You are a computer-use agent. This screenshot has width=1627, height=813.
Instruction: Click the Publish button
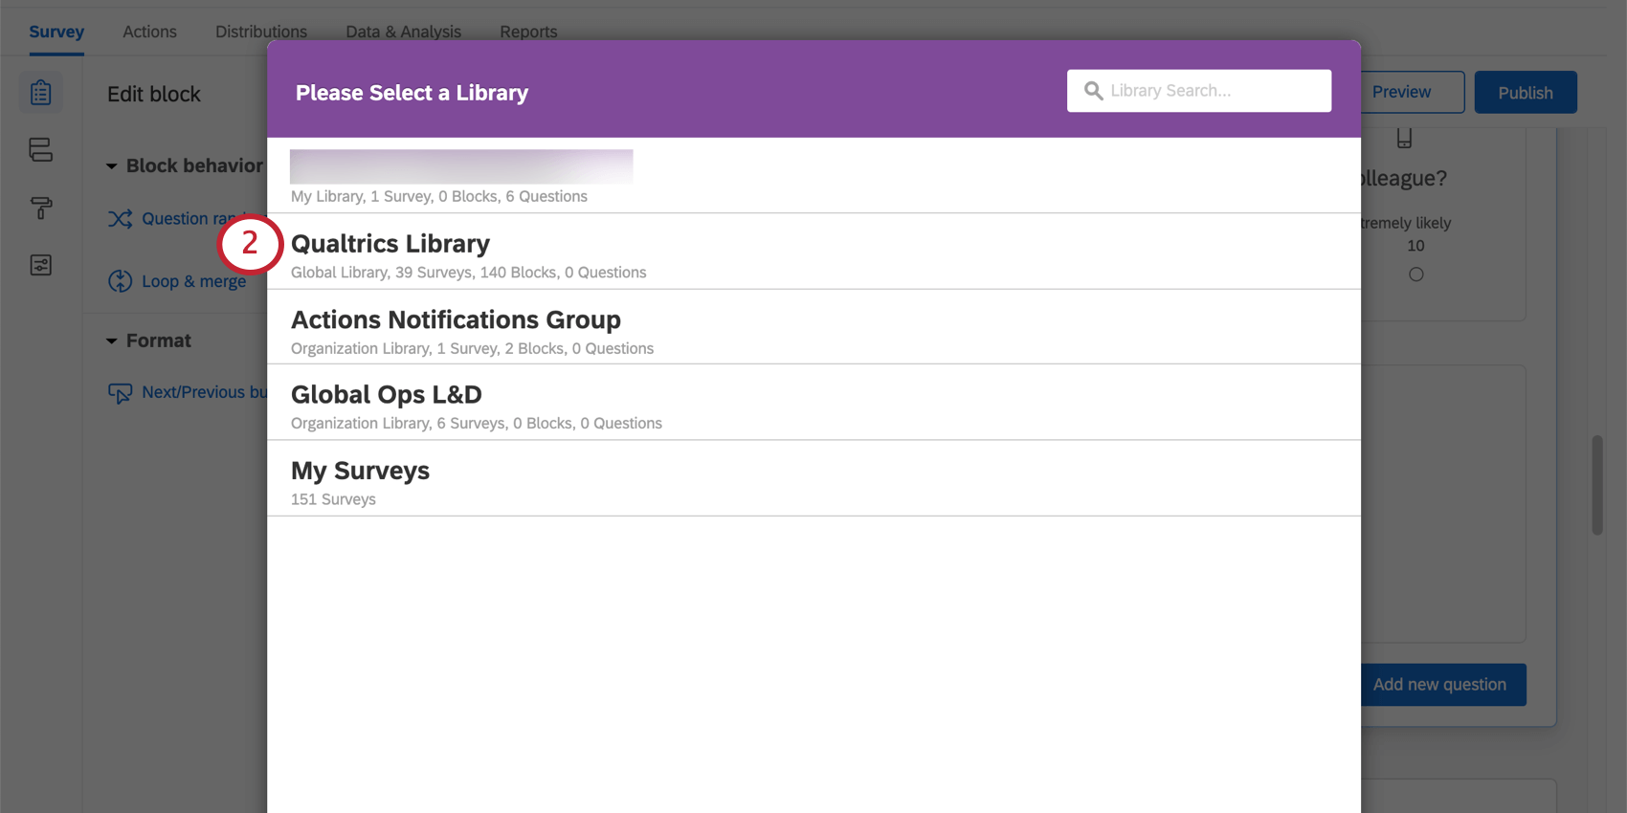pyautogui.click(x=1526, y=93)
